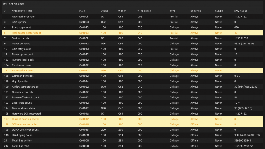Click value 200 in UDMA CRC error row

(x=103, y=130)
